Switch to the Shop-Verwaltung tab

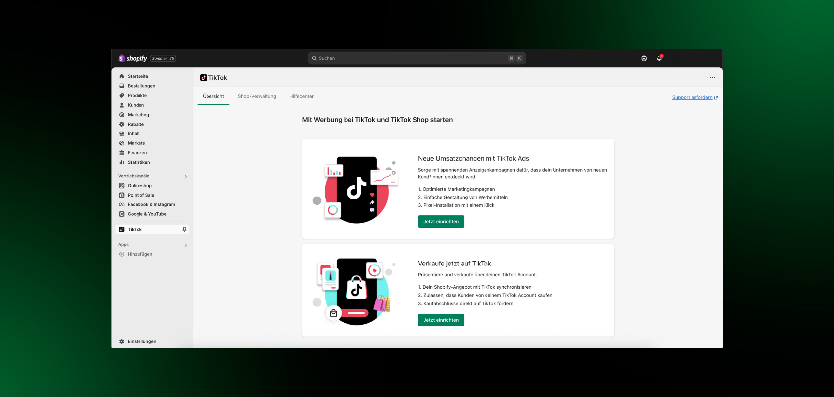257,96
